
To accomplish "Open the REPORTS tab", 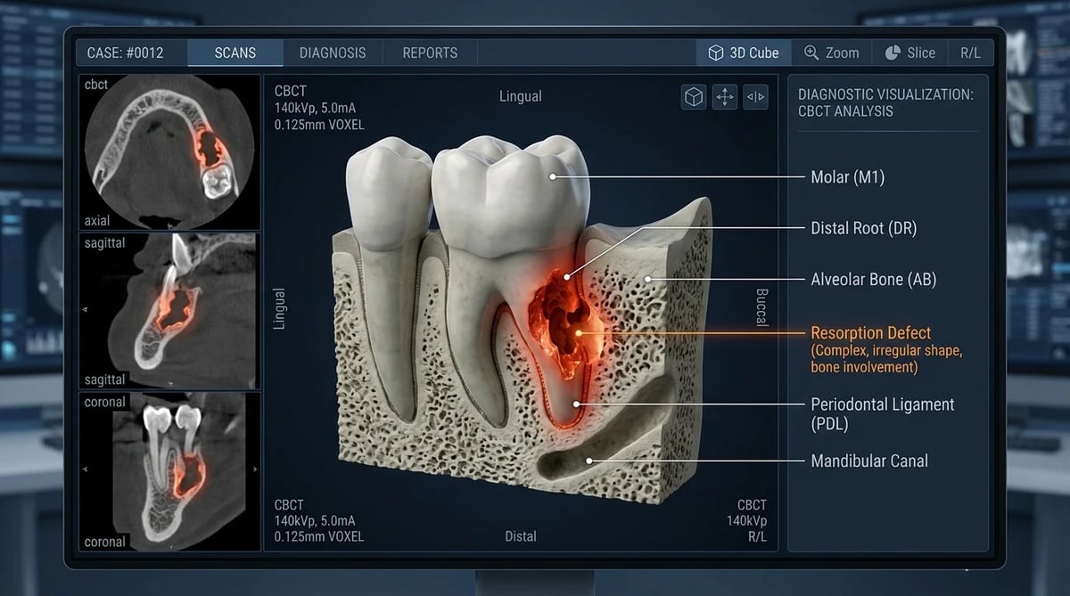I will 430,53.
